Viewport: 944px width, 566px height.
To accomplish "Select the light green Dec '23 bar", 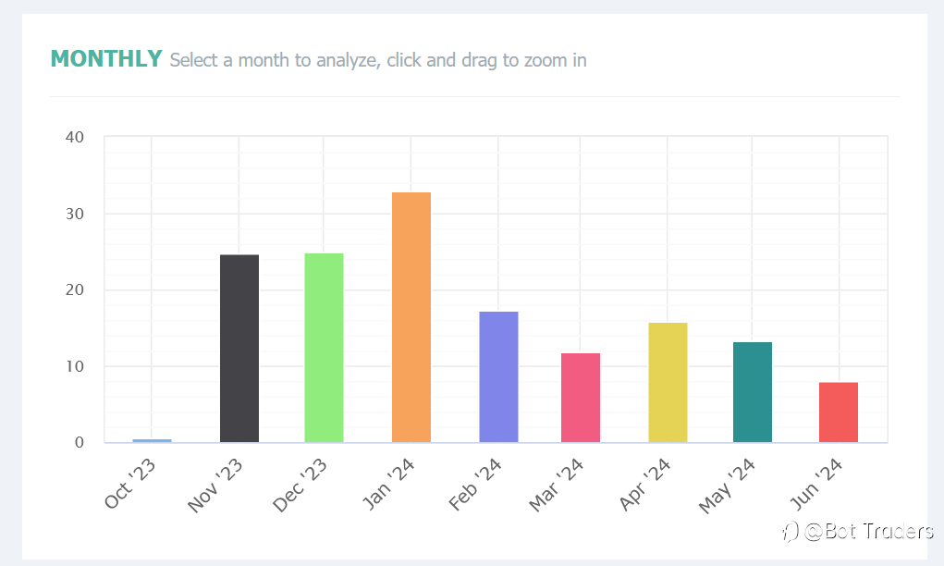I will point(324,348).
